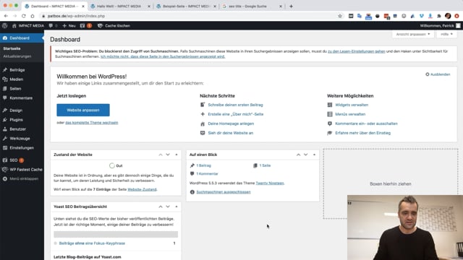Move Yoast SEO Beitragsübersicht box up
This screenshot has height=260, width=463.
click(x=161, y=207)
